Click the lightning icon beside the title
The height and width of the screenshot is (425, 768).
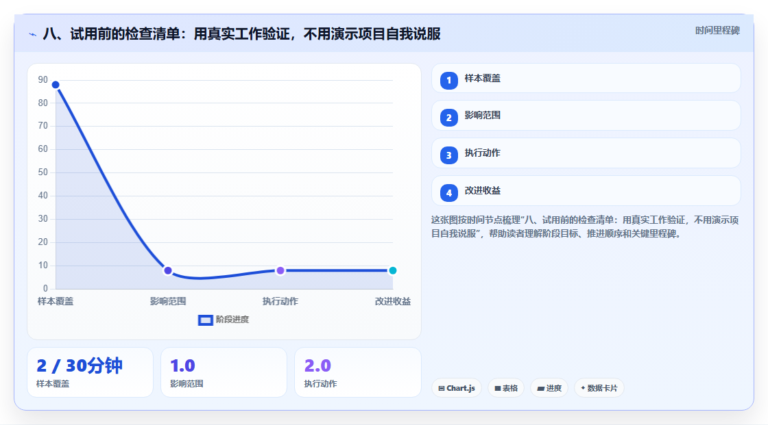point(33,34)
